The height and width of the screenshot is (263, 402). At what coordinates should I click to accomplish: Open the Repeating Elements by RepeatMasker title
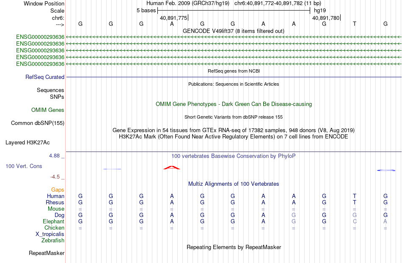234,247
